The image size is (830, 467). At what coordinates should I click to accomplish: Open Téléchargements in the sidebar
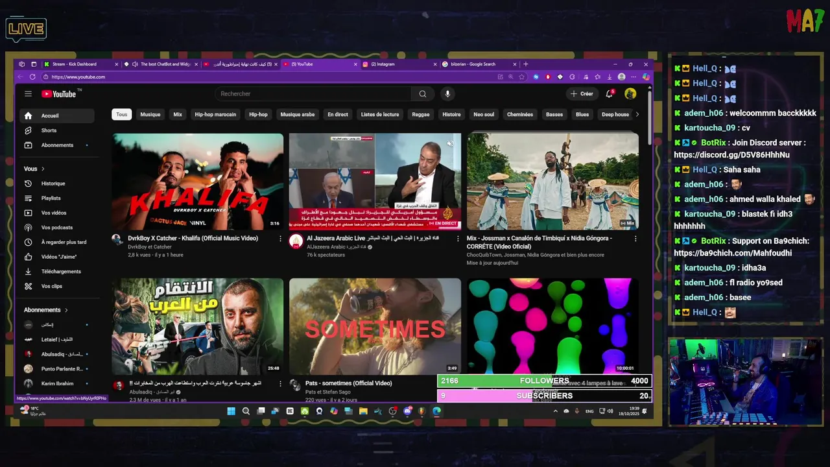click(x=56, y=271)
